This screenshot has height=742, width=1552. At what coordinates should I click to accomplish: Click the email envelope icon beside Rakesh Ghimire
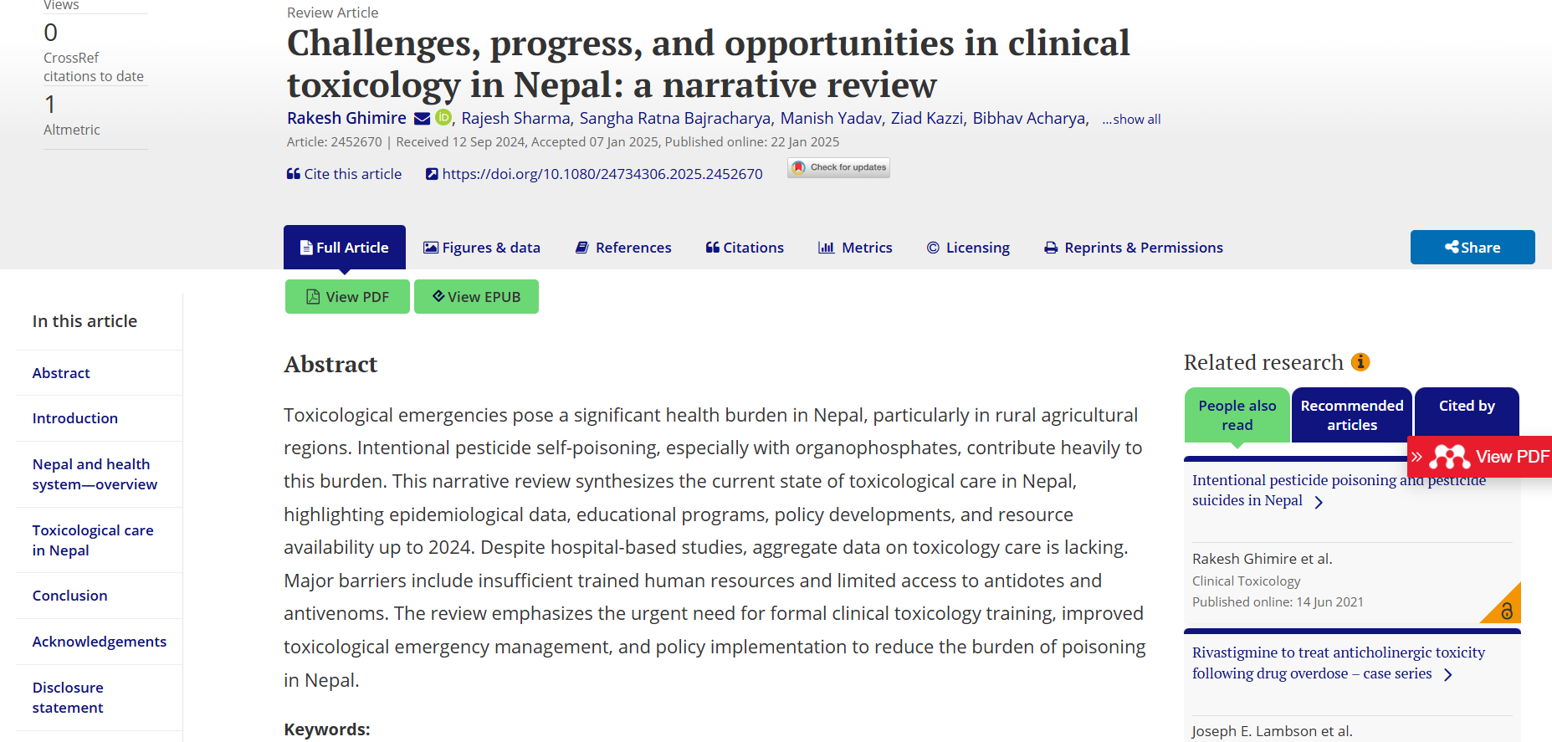[x=422, y=119]
